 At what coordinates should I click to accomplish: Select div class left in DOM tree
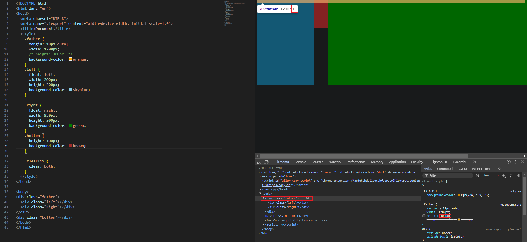[288, 203]
